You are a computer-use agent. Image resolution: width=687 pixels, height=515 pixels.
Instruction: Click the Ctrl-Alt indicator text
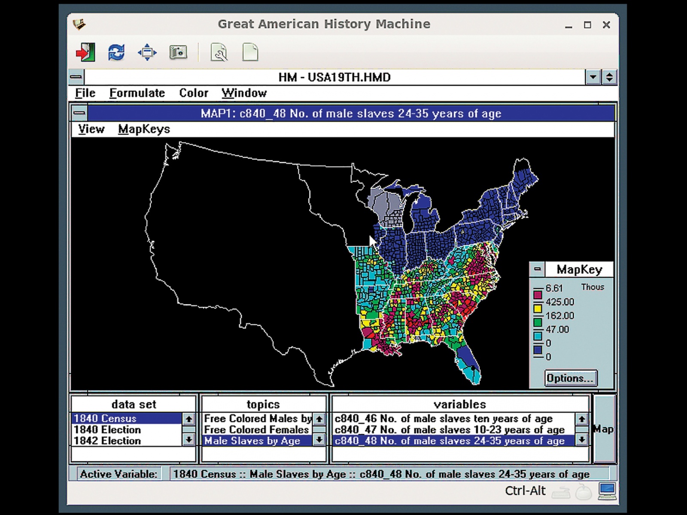tap(525, 491)
